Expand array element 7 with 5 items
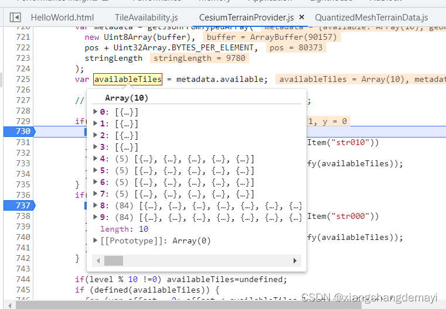446x309 pixels. (96, 194)
